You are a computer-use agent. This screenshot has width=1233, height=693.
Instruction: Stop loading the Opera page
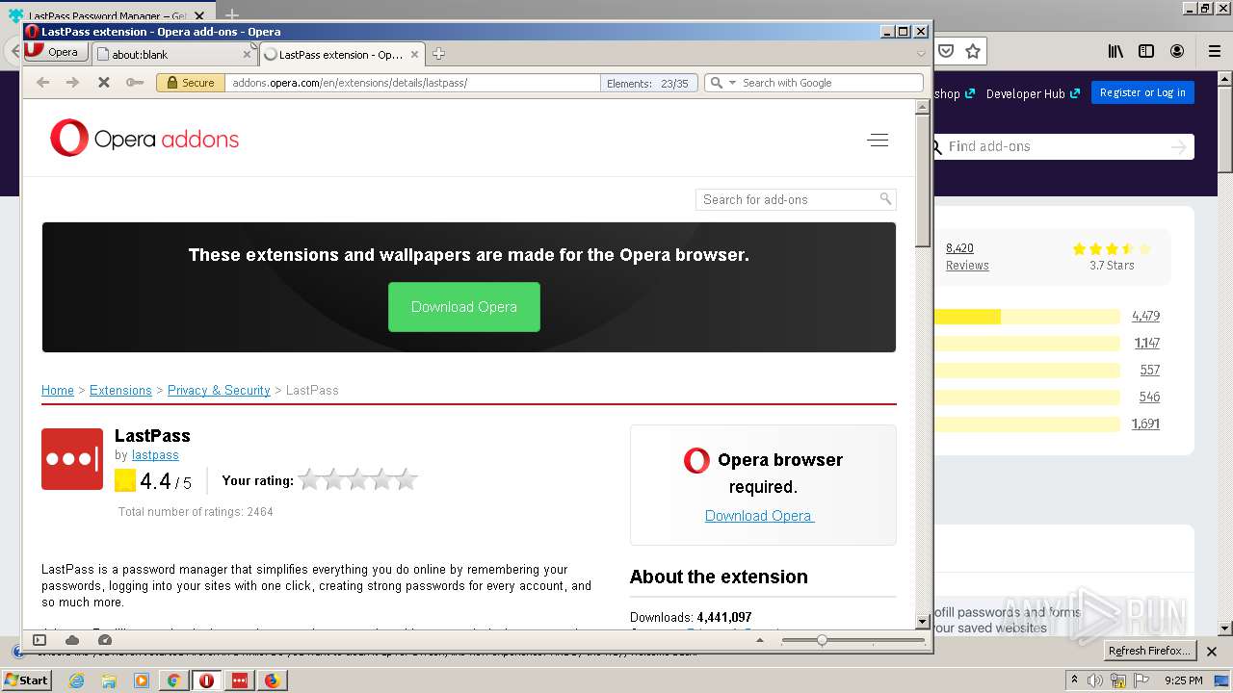pyautogui.click(x=103, y=83)
